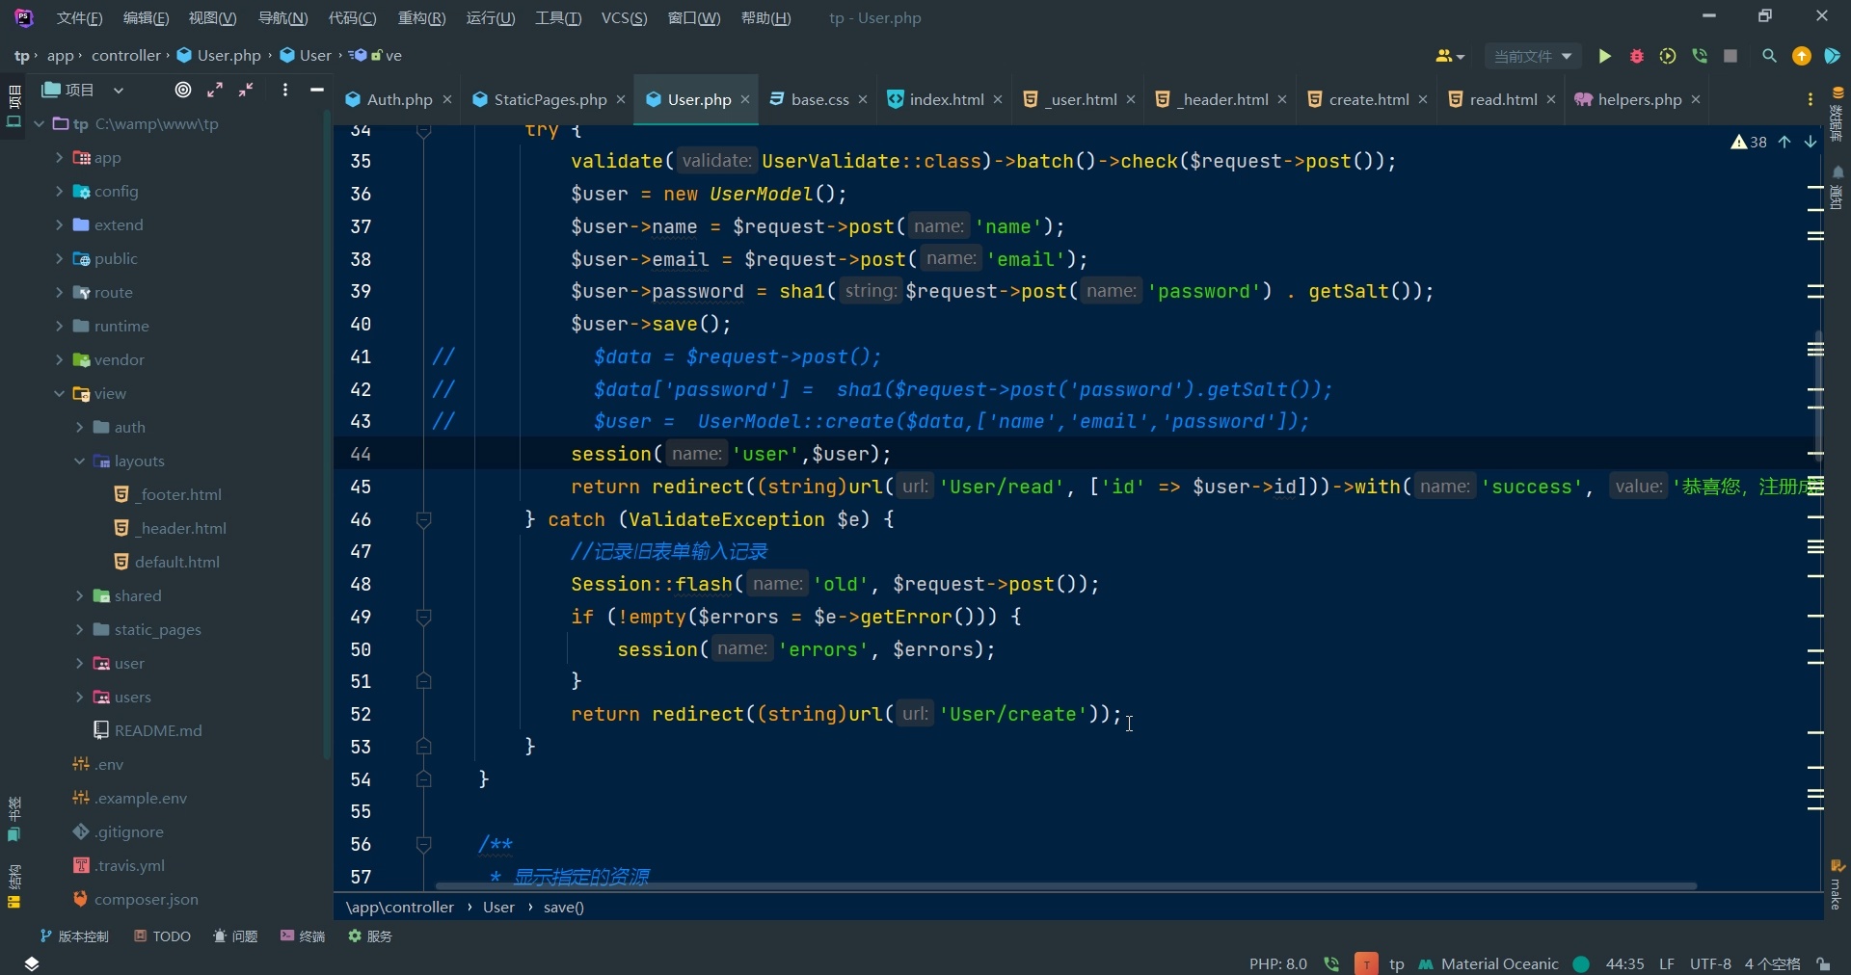Click the Material Oceanic theme indicator
This screenshot has height=975, width=1851.
coord(1489,963)
